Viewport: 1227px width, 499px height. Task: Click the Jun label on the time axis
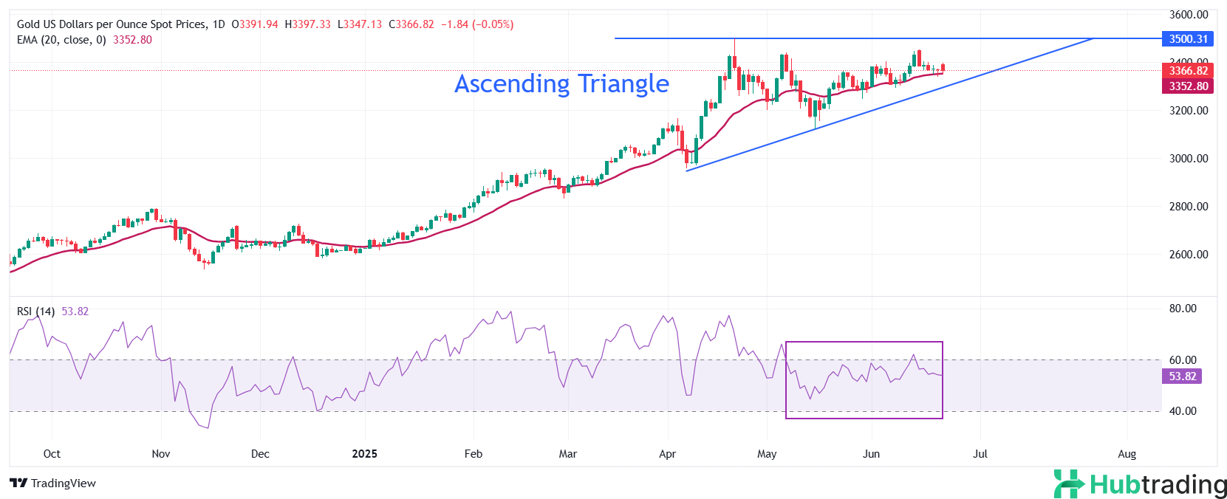click(871, 454)
